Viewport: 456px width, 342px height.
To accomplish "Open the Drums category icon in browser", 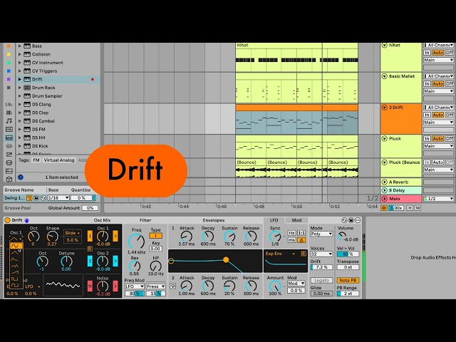I will click(9, 129).
